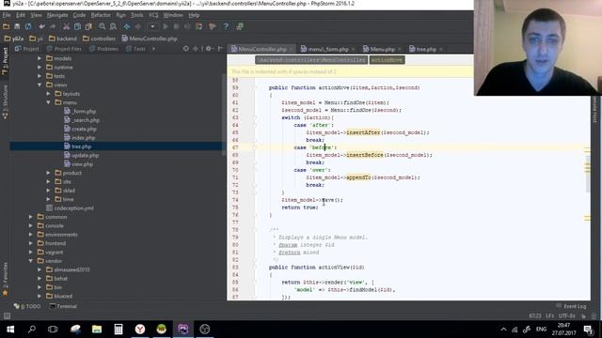Image resolution: width=602 pixels, height=338 pixels.
Task: Switch to Problems view tab
Action: point(103,49)
